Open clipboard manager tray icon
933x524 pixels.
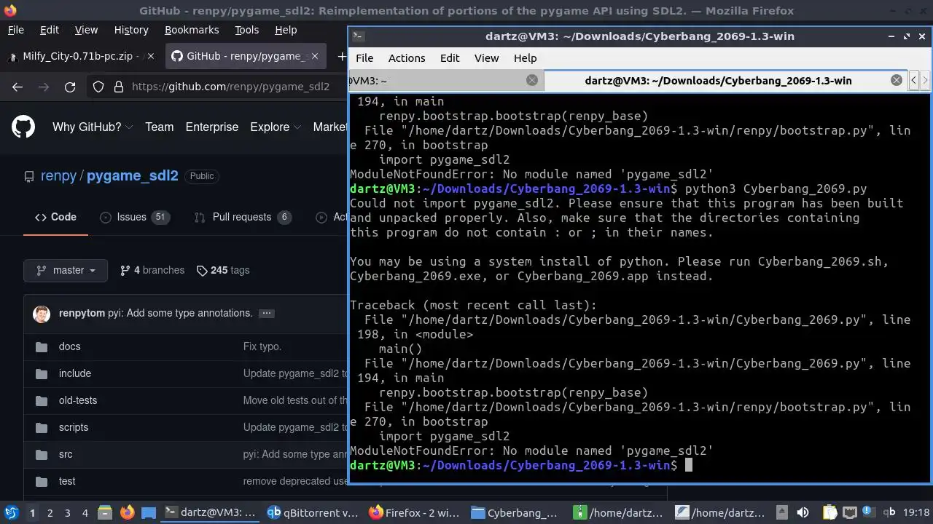coord(830,512)
